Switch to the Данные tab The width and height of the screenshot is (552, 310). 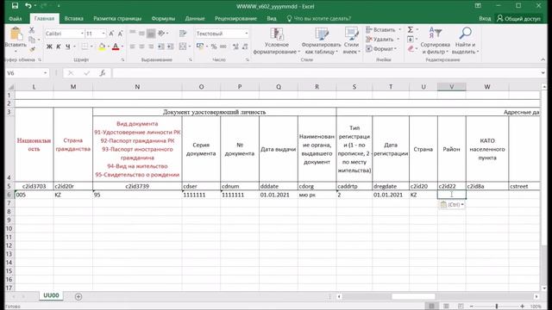pos(195,19)
